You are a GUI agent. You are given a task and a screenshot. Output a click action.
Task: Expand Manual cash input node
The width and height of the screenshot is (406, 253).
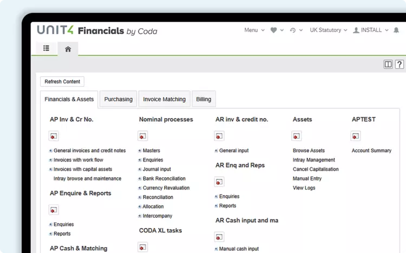coord(216,249)
